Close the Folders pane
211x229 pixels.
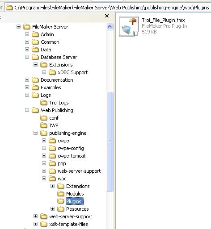pyautogui.click(x=107, y=16)
